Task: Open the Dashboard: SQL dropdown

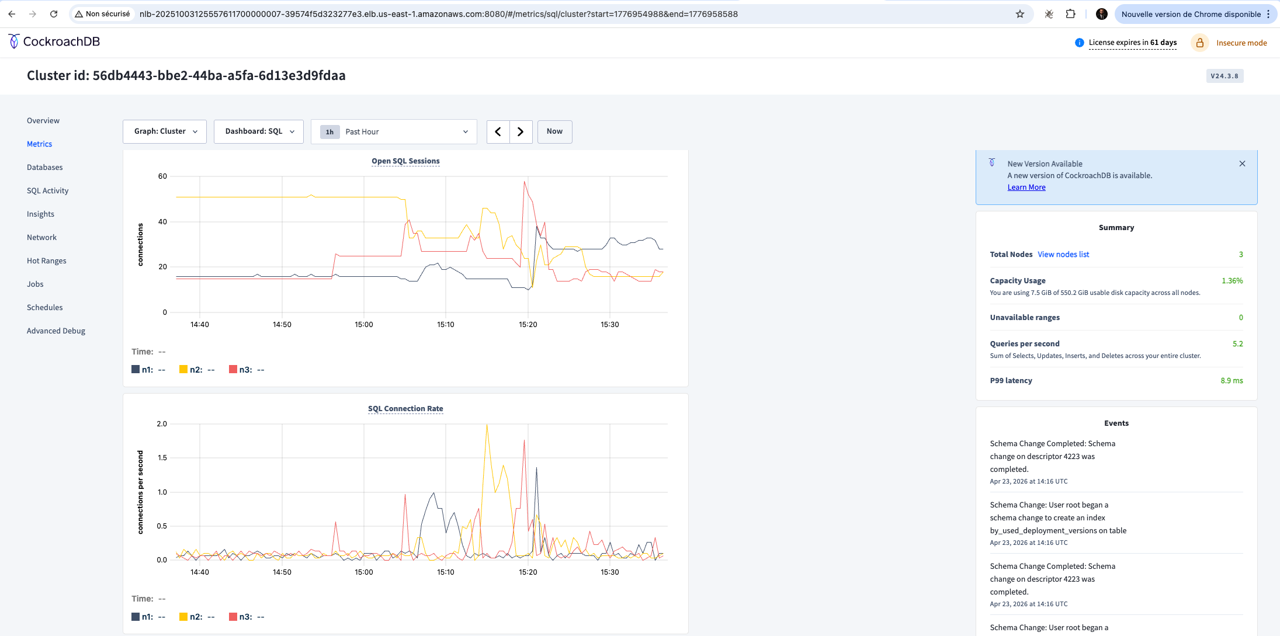Action: (258, 131)
